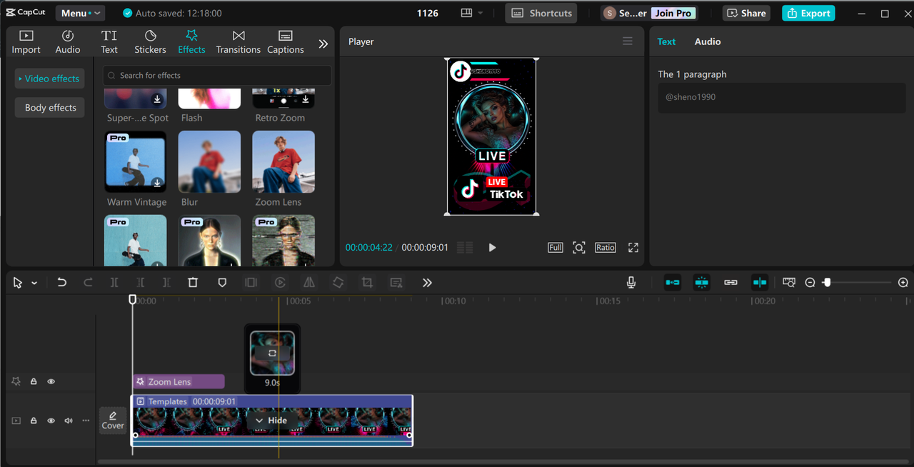Toggle preview axis
Image resolution: width=914 pixels, height=467 pixels.
coord(760,283)
